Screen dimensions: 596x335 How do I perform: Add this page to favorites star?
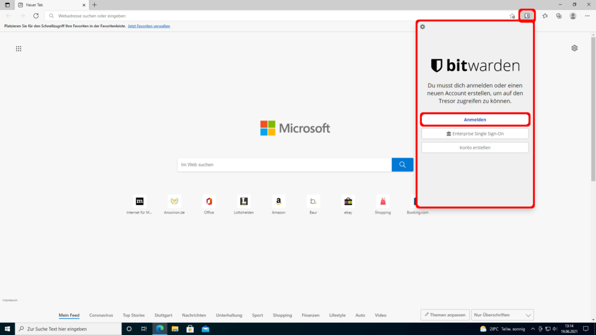[512, 16]
